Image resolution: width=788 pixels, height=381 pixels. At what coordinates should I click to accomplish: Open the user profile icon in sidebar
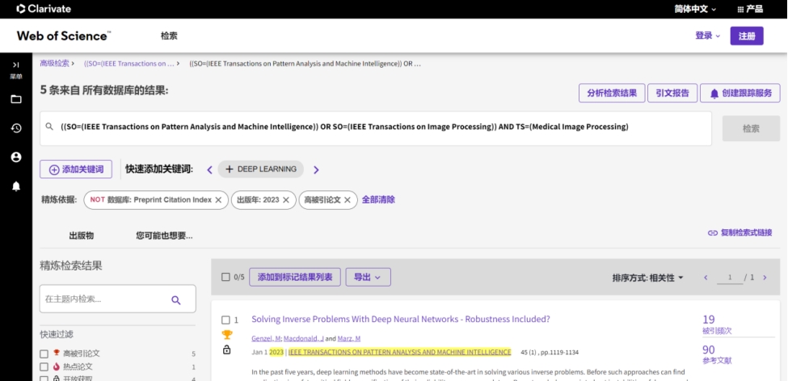click(16, 157)
